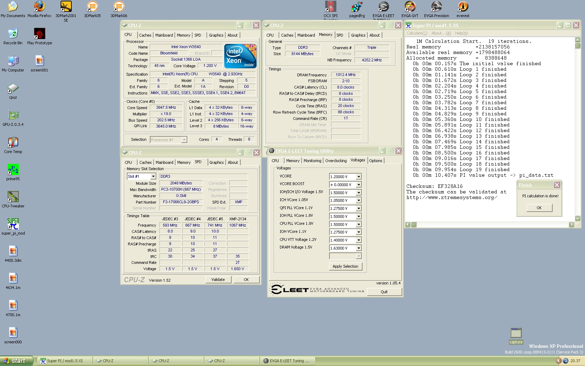Launch super_pi_mod desktop shortcut
The height and width of the screenshot is (366, 585).
pyautogui.click(x=13, y=227)
